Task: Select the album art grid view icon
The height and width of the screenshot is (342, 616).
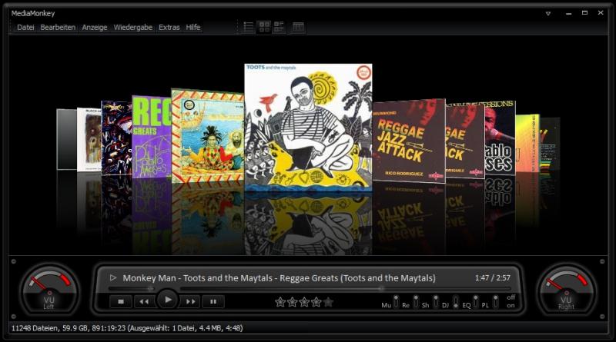Action: pos(264,27)
